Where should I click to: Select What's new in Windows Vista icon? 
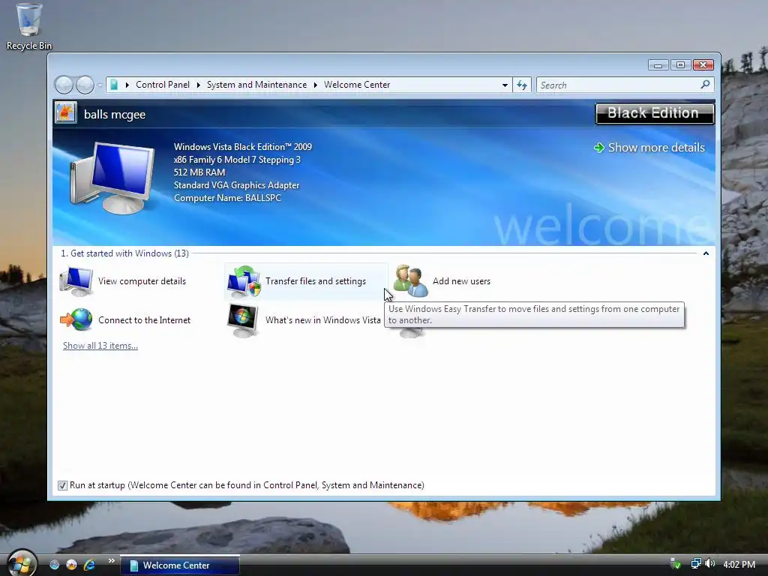[x=243, y=320]
